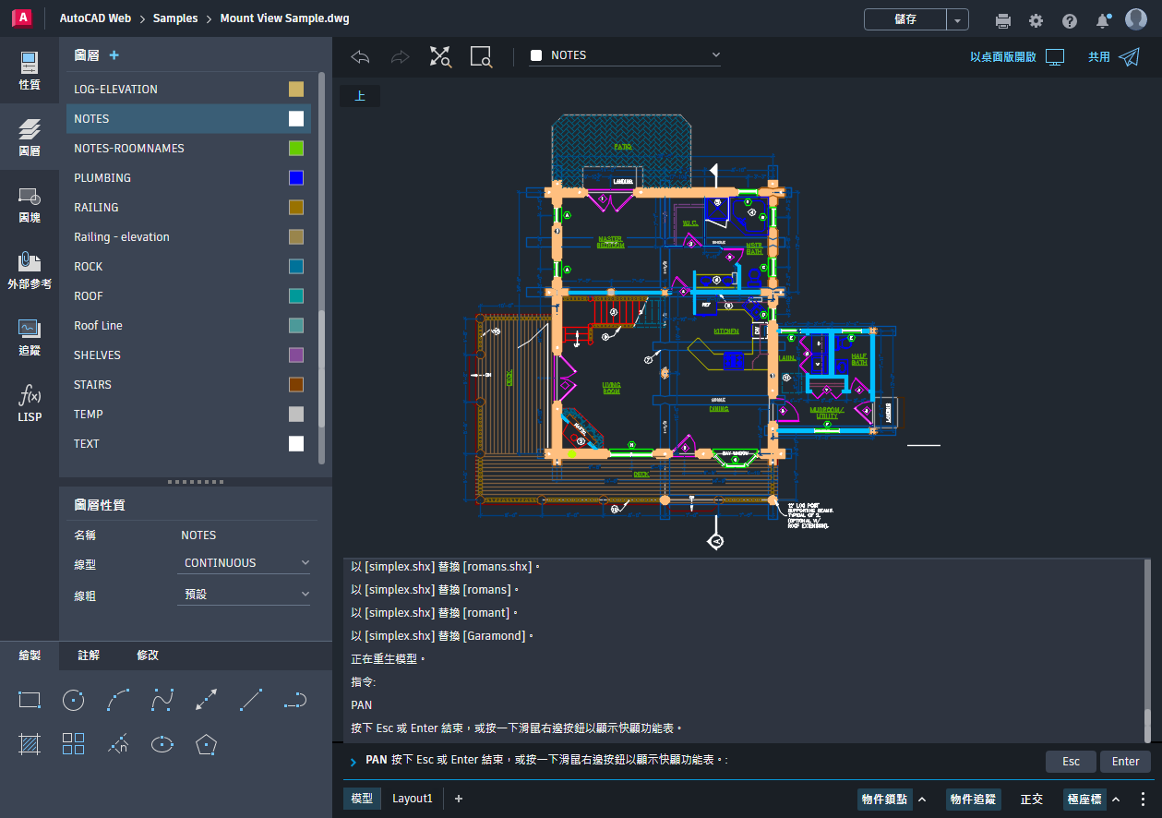Viewport: 1162px width, 818px height.
Task: Select the Polyline draw tool
Action: [x=295, y=700]
